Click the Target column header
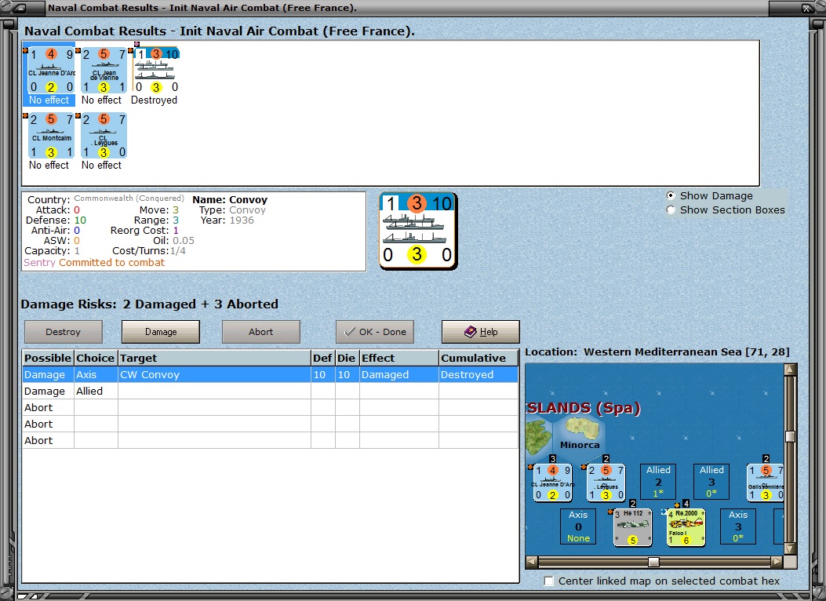This screenshot has width=826, height=601. pos(214,359)
